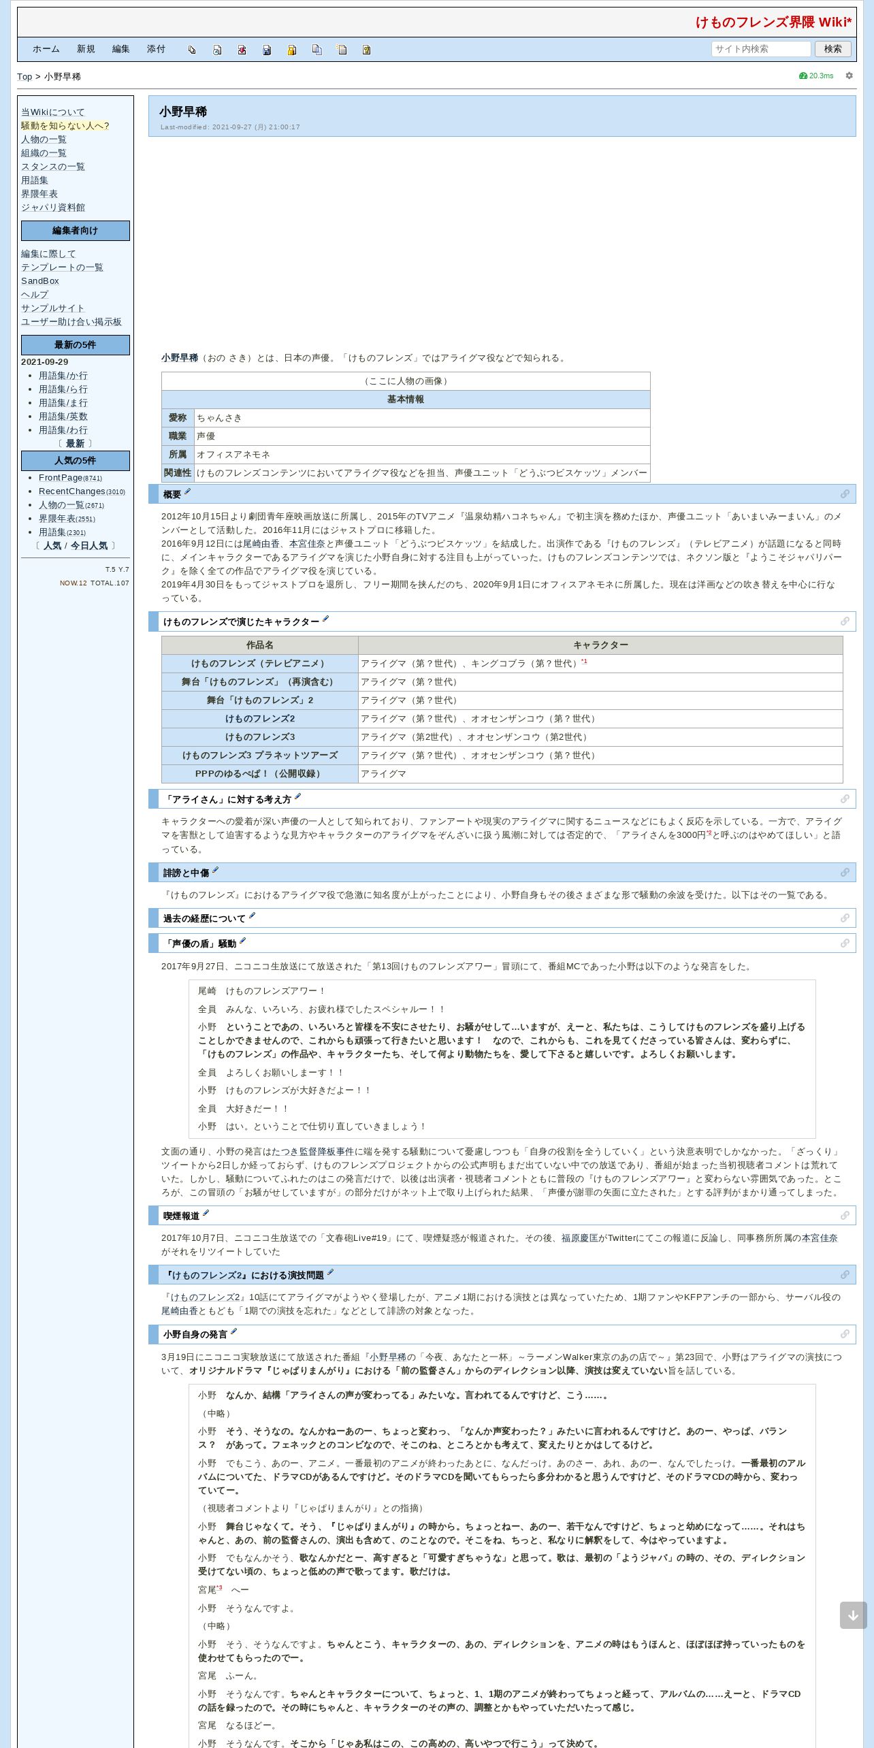Click pencil icon beside 「アライさん」に対する考え方
The width and height of the screenshot is (874, 1748).
click(x=297, y=797)
